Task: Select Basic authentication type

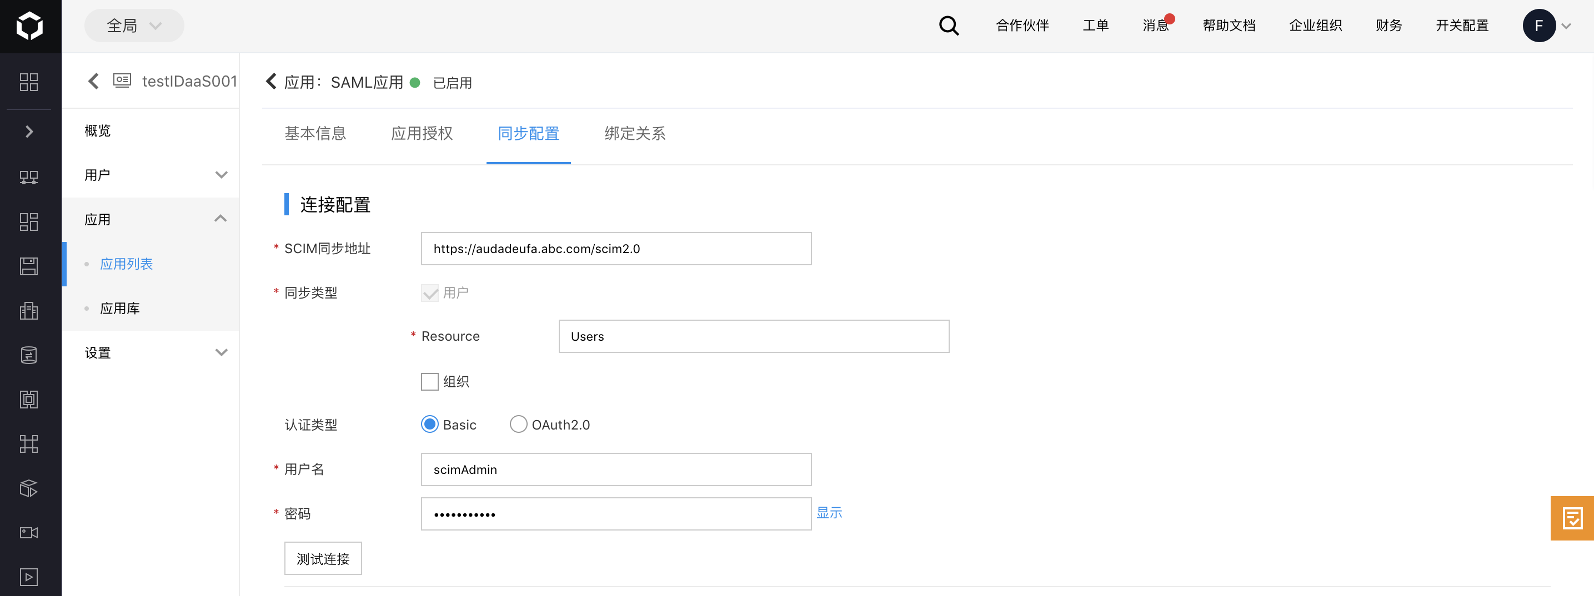Action: pyautogui.click(x=429, y=425)
